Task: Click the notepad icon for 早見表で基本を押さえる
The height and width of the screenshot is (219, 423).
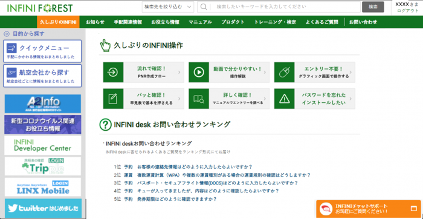Action: [114, 99]
